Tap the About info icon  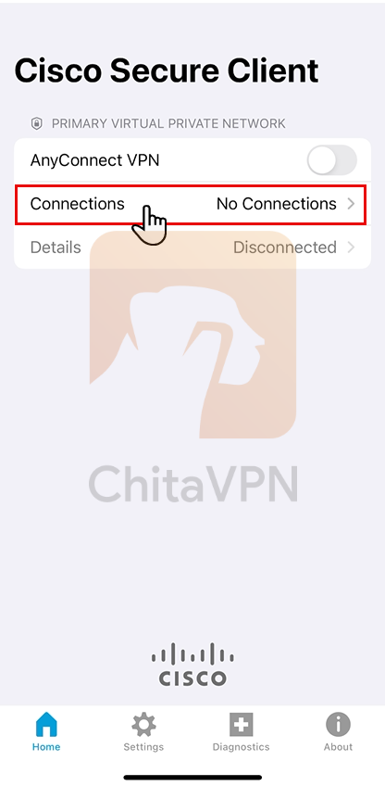pyautogui.click(x=338, y=724)
